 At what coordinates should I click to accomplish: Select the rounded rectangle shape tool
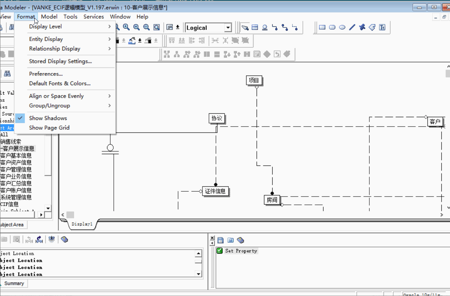click(x=332, y=27)
